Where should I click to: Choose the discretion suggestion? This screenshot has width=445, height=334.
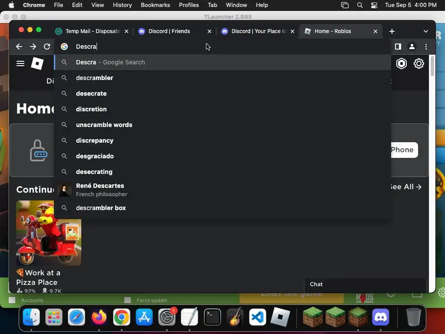(222, 109)
